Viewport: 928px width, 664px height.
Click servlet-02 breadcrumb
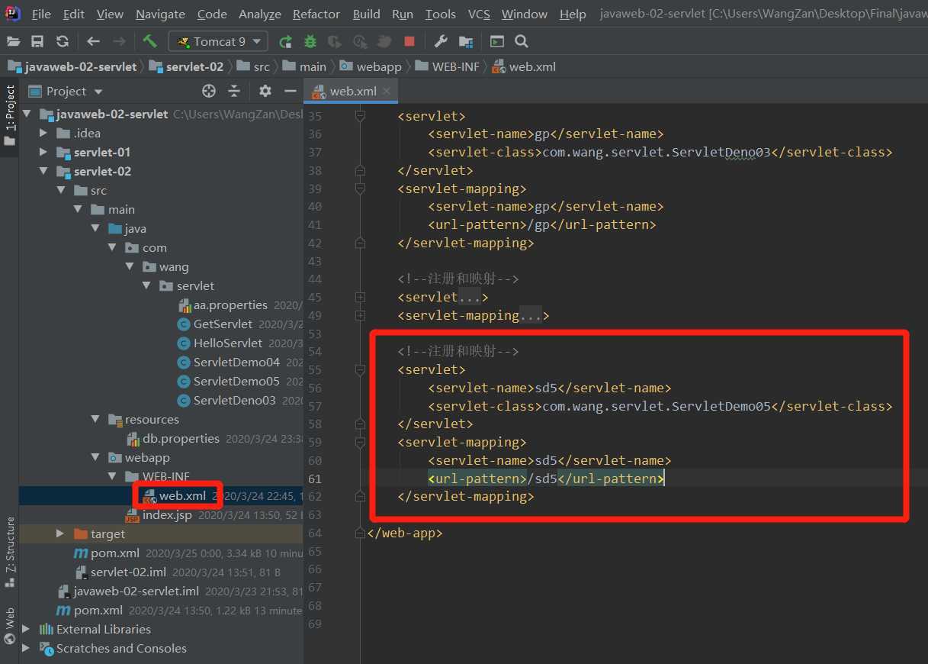[187, 66]
